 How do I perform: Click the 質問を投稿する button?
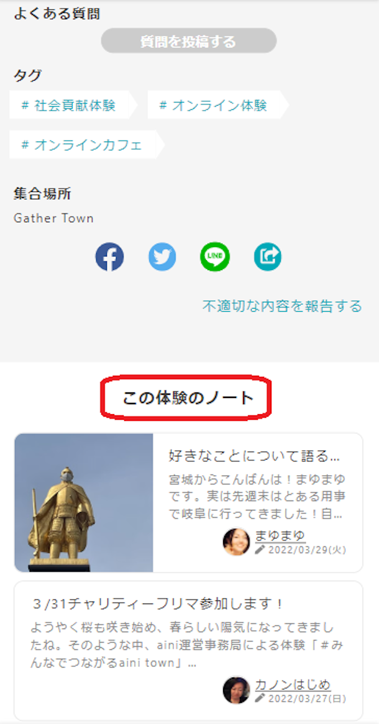[189, 40]
